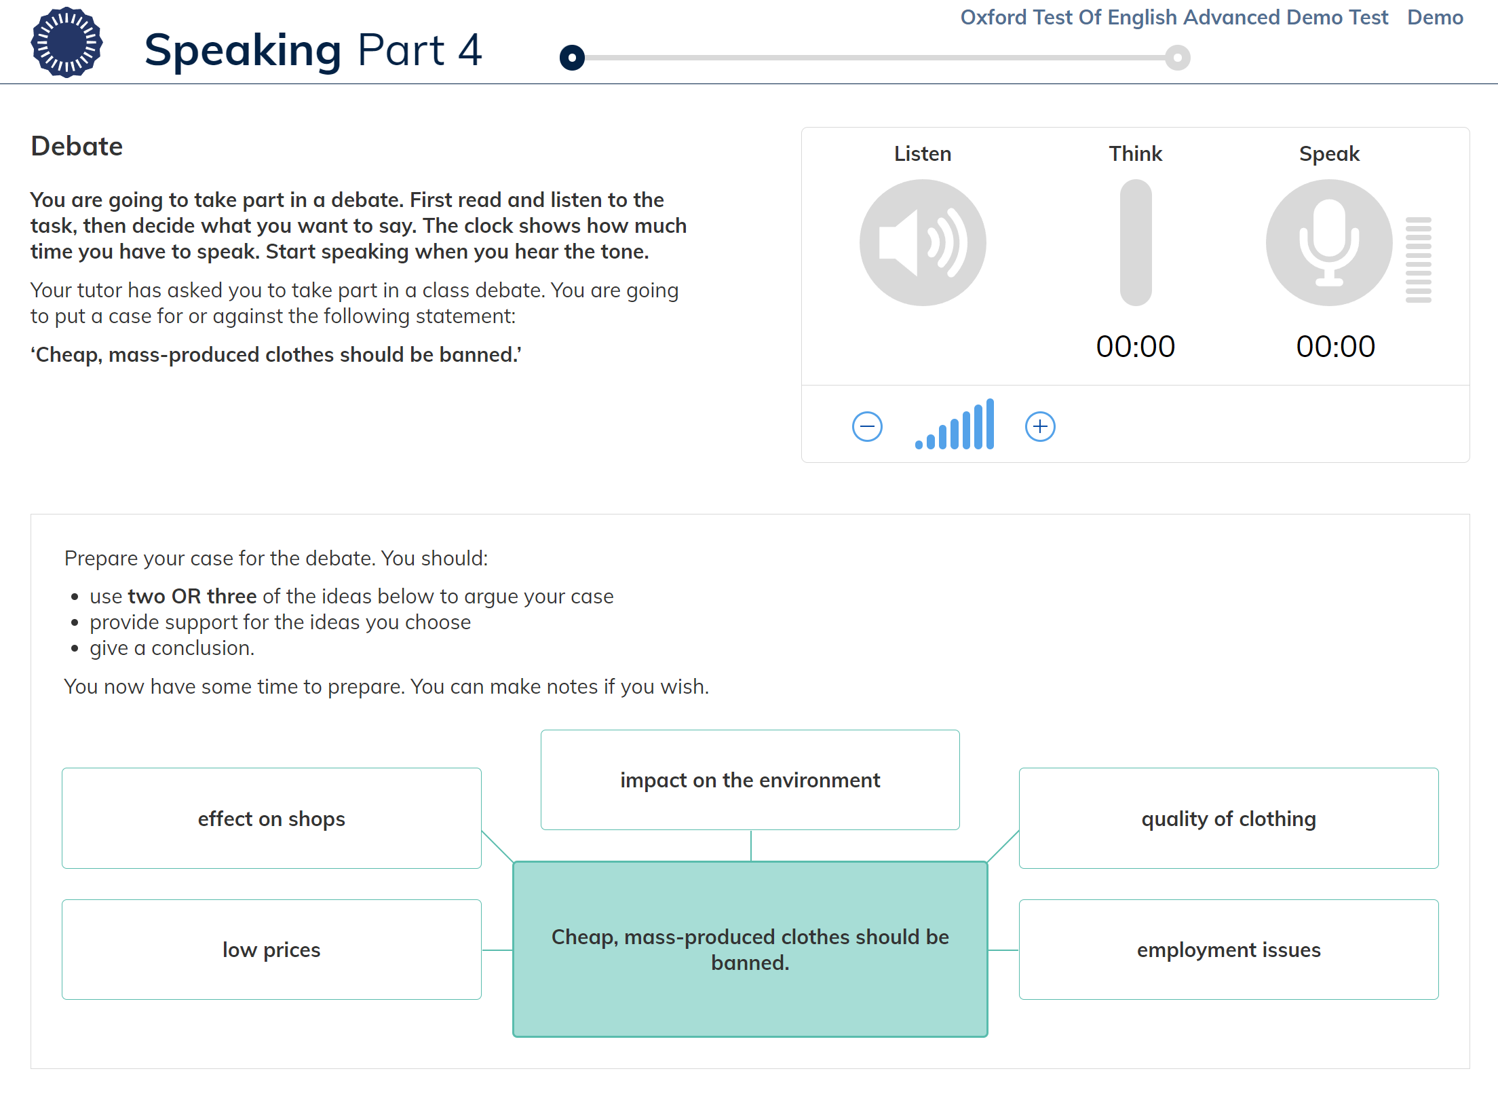1498x1105 pixels.
Task: Open the Oxford Test Of English Advanced Demo Test link
Action: [x=1174, y=17]
